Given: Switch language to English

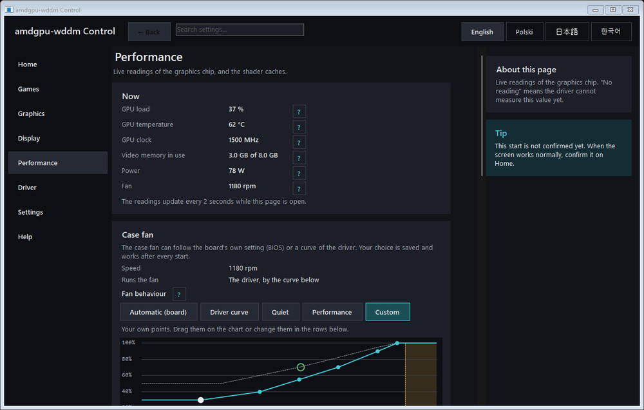Looking at the screenshot, I should point(482,32).
